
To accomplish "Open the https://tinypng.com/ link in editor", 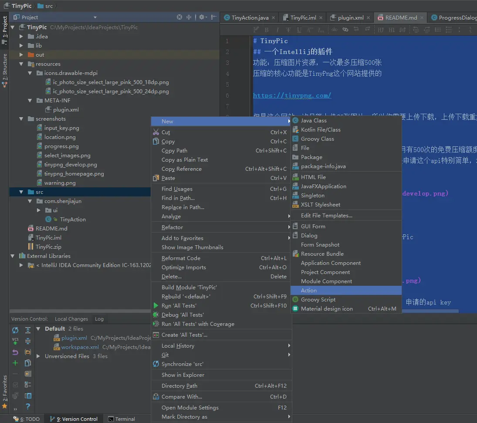I will coord(292,95).
